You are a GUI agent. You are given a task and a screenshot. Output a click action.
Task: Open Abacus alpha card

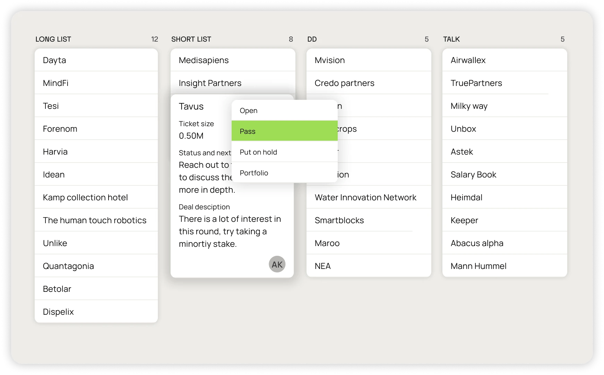pos(505,243)
